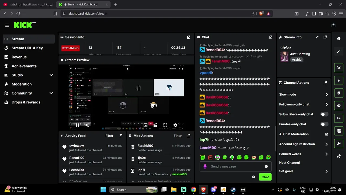Toggle Emotes-only chat switch
The image size is (346, 195).
[x=324, y=124]
